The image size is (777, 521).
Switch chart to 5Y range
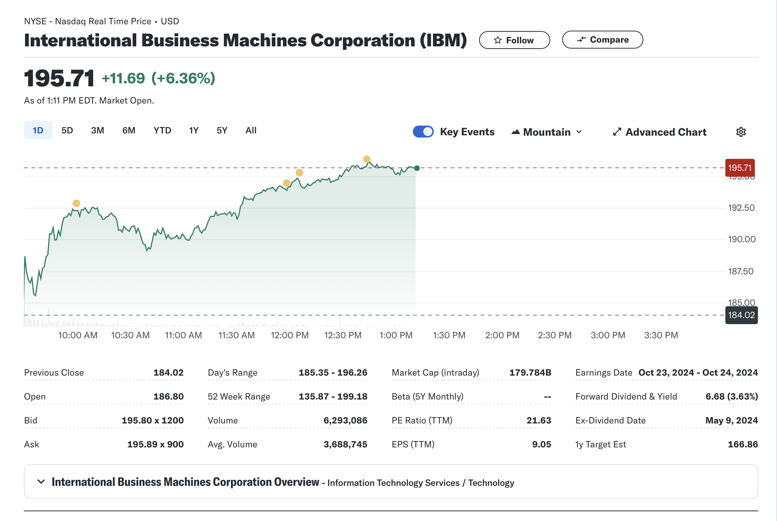coord(222,130)
